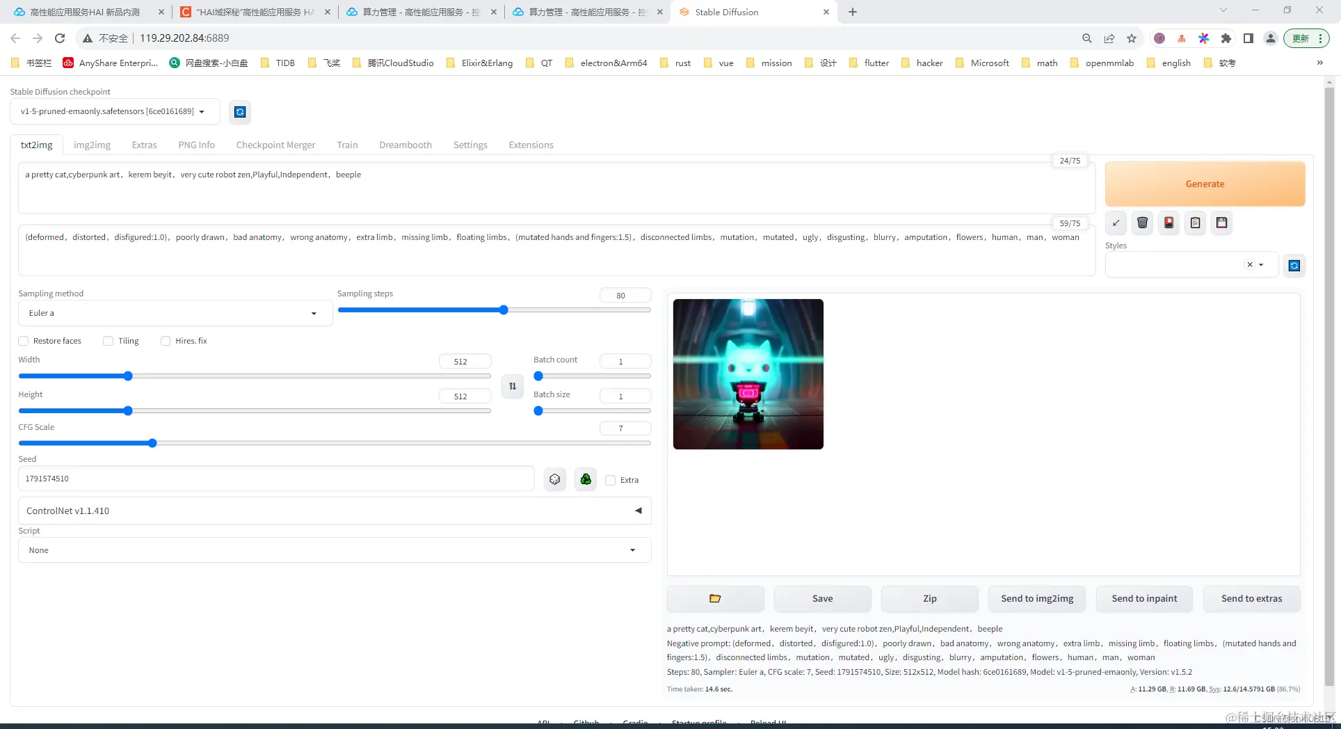
Task: Click into the negative prompt text box
Action: pos(556,250)
